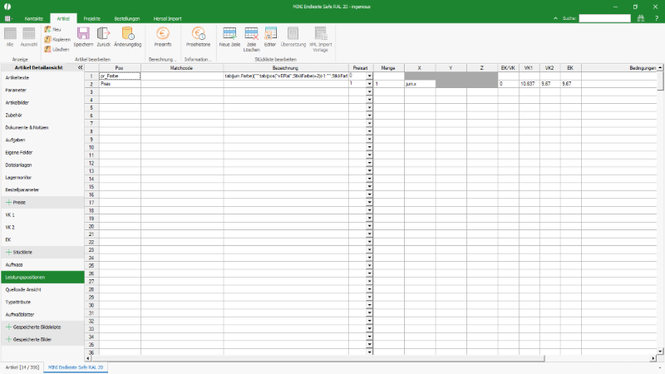Click the Speichern save icon
This screenshot has width=665, height=374.
[83, 34]
